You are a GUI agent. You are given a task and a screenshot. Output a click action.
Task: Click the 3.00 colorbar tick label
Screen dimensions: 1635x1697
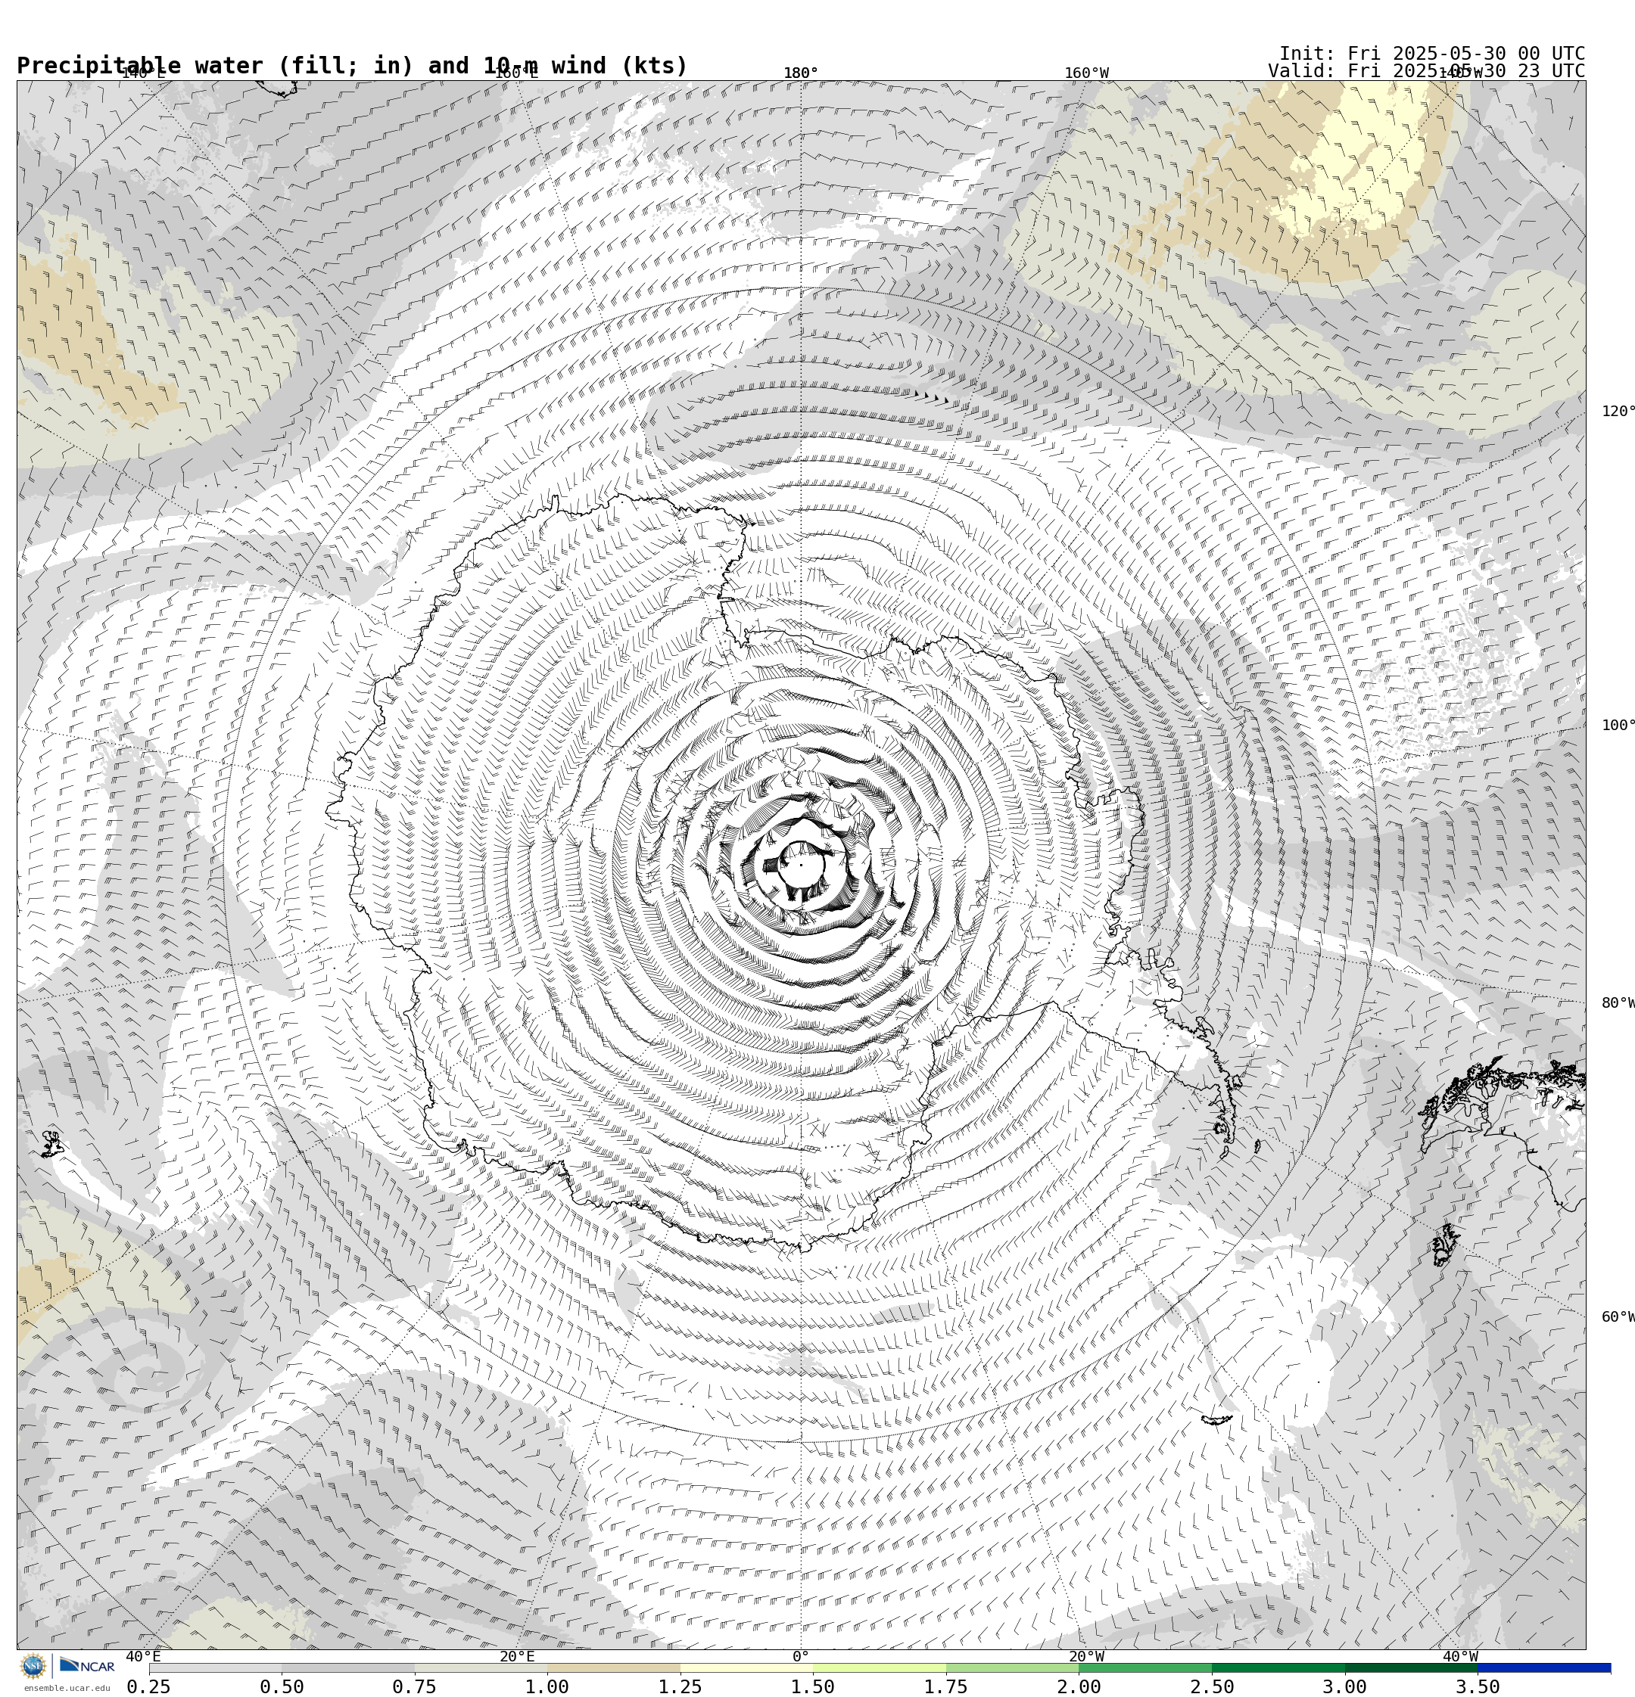point(1345,1686)
